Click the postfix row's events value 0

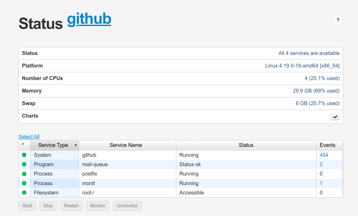tap(321, 174)
